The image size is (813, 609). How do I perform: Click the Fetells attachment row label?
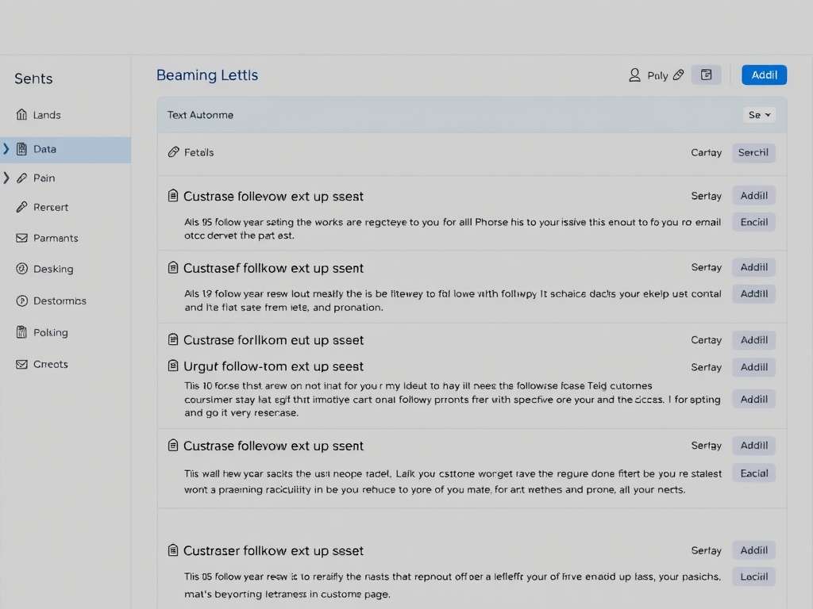click(x=198, y=152)
